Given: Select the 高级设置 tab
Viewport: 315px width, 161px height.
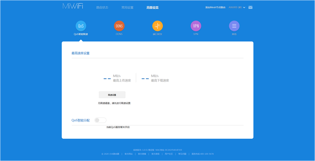Looking at the screenshot, I should pyautogui.click(x=153, y=7).
